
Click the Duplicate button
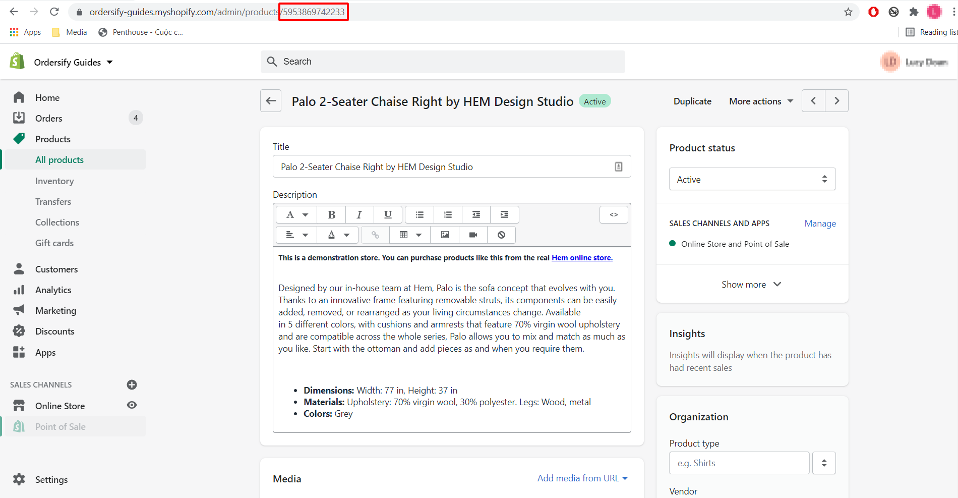click(692, 101)
